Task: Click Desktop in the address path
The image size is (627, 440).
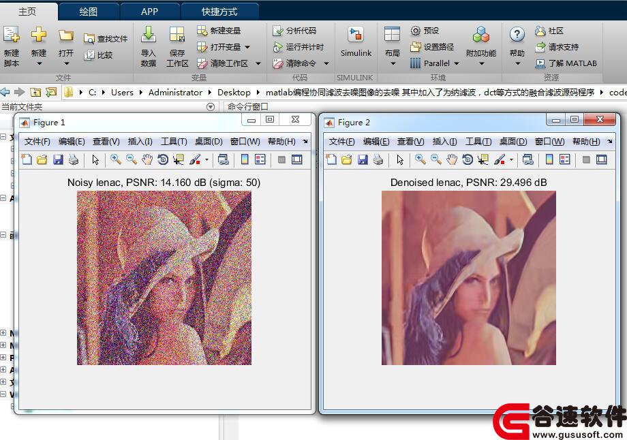Action: (x=234, y=93)
